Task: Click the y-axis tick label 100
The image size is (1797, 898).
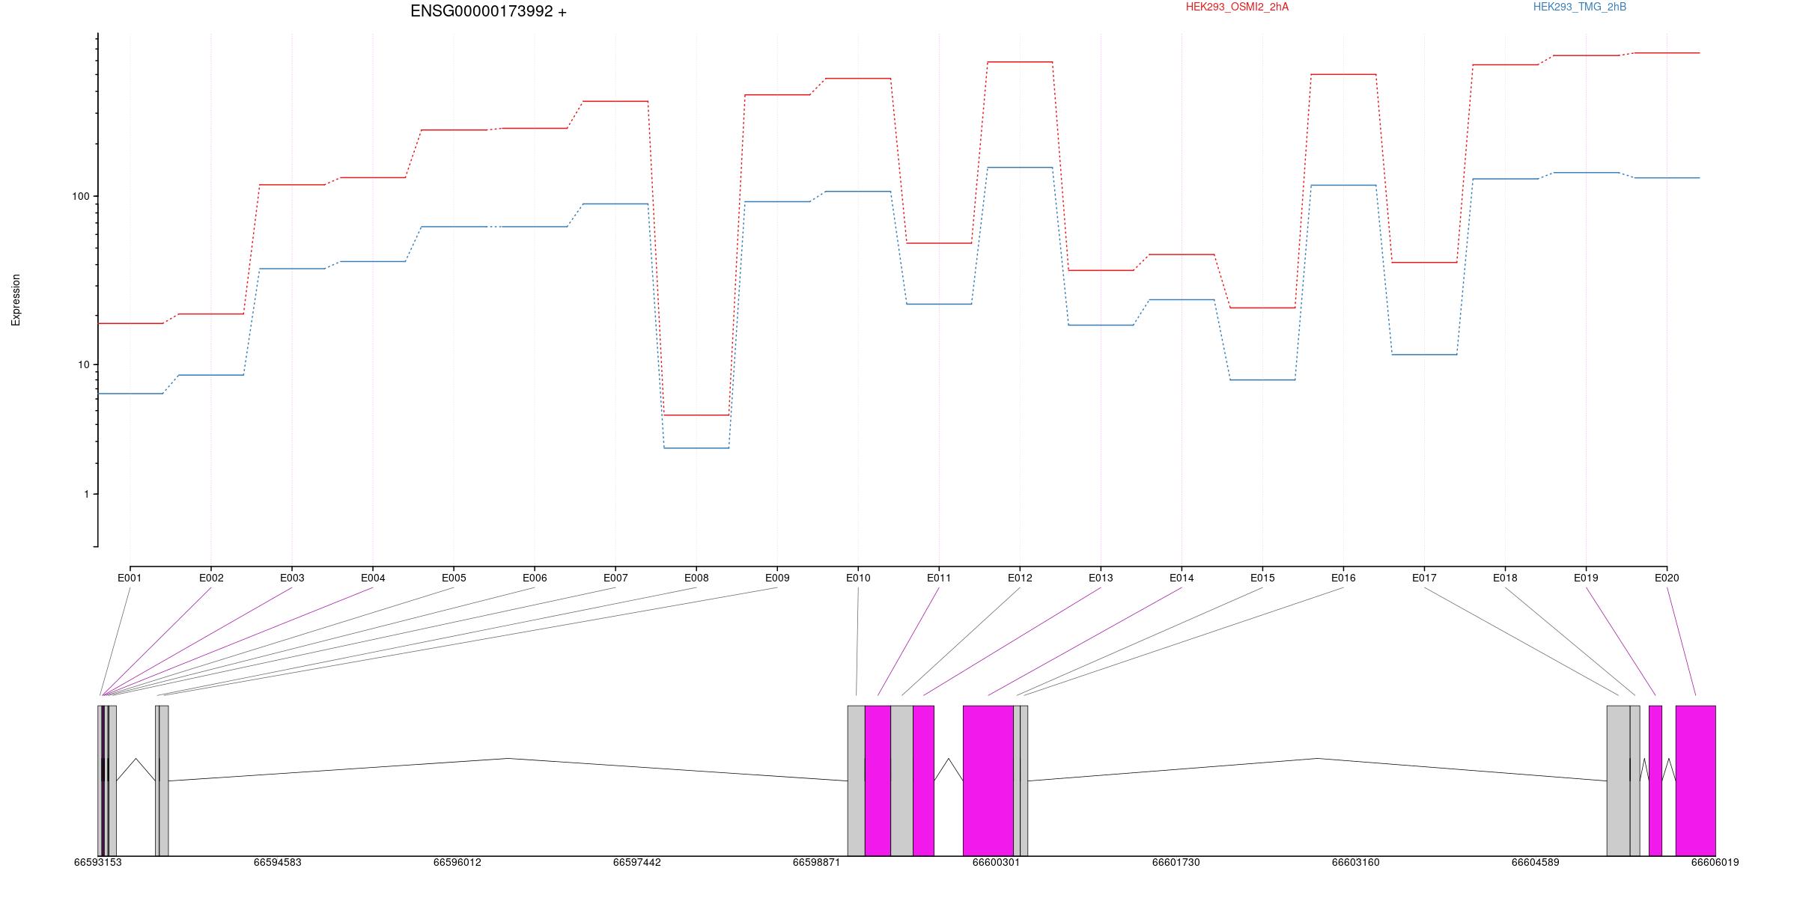Action: click(x=80, y=196)
